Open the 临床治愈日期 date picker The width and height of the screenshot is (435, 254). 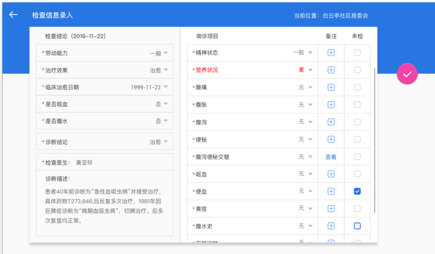point(149,87)
